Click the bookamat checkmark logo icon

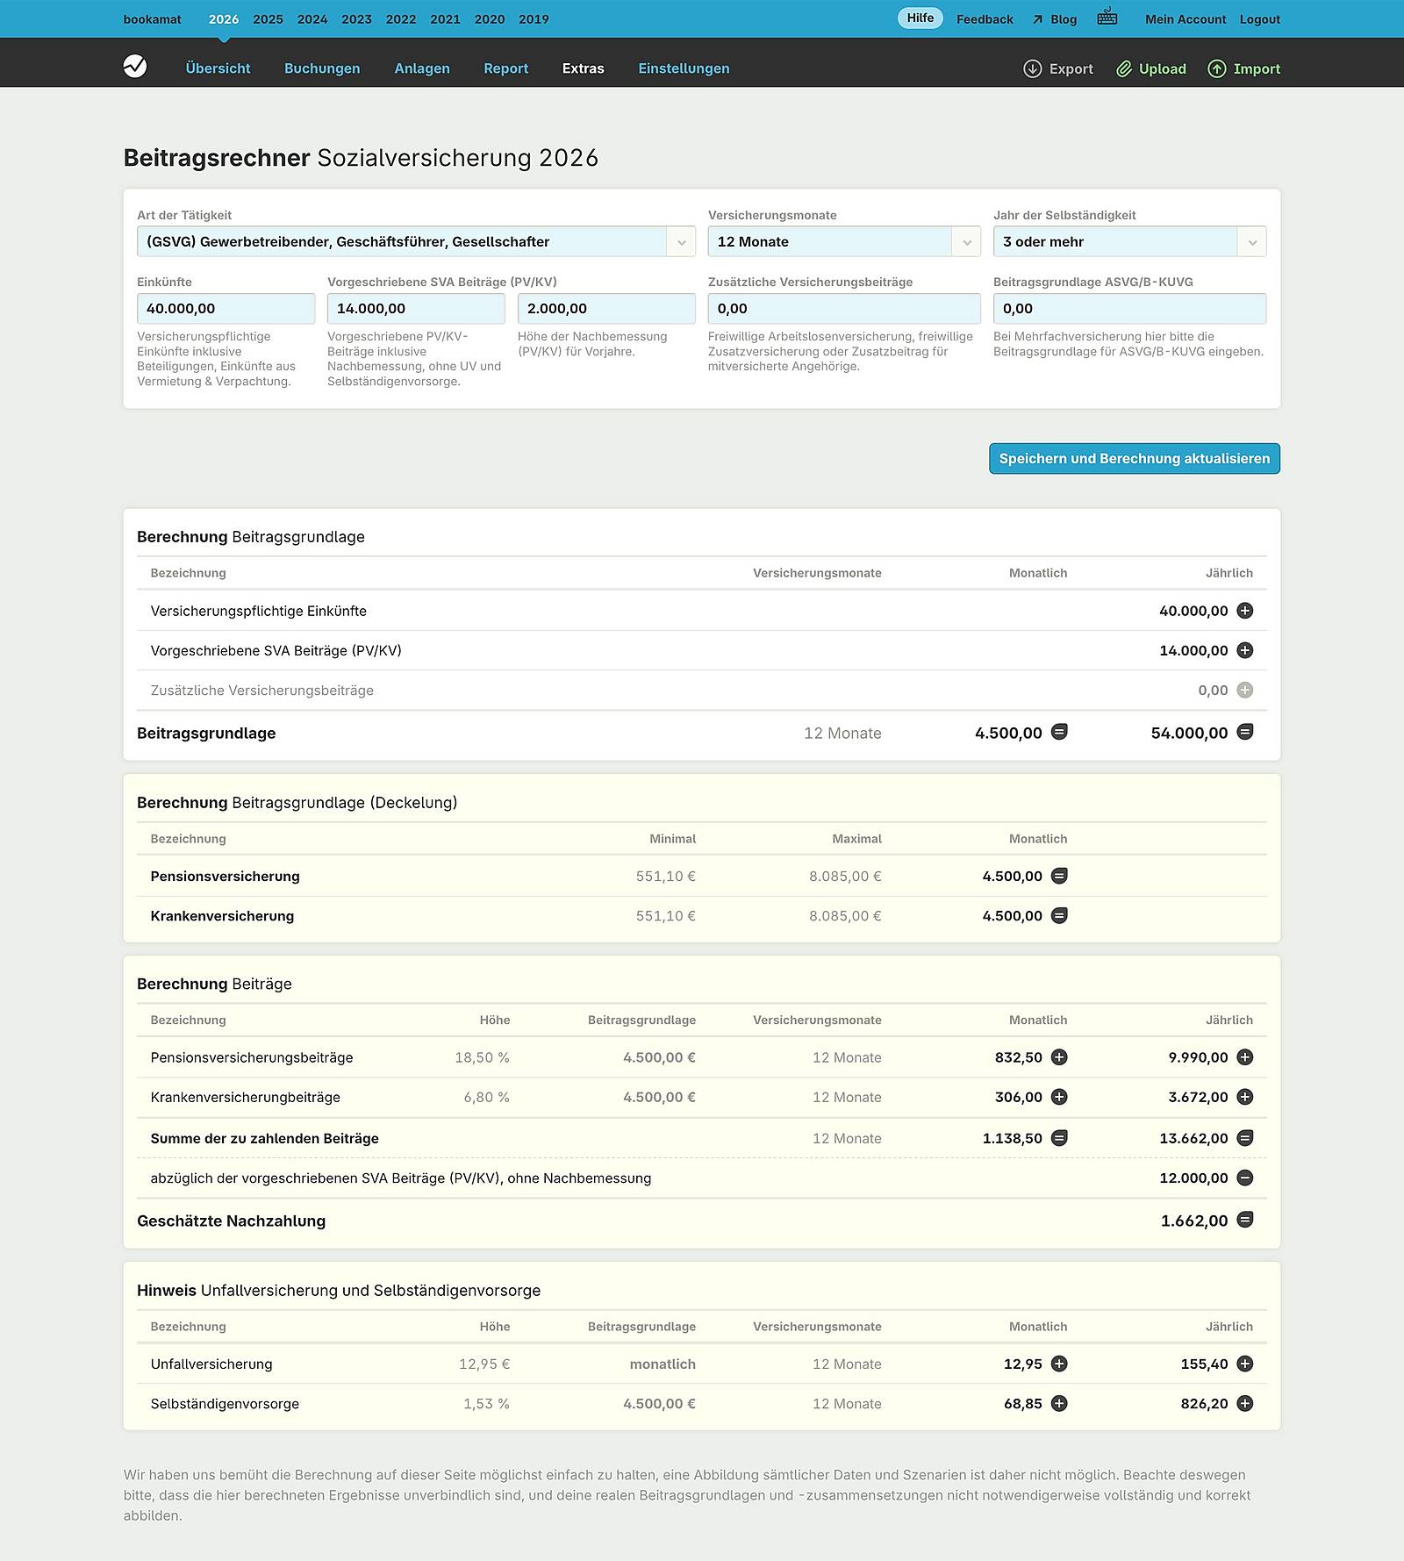coord(135,67)
